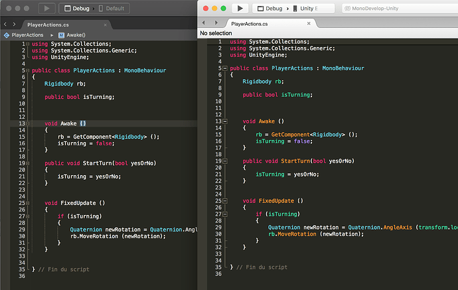
Task: Click 'isTurning' on line 9, light window
Action: tap(295, 95)
